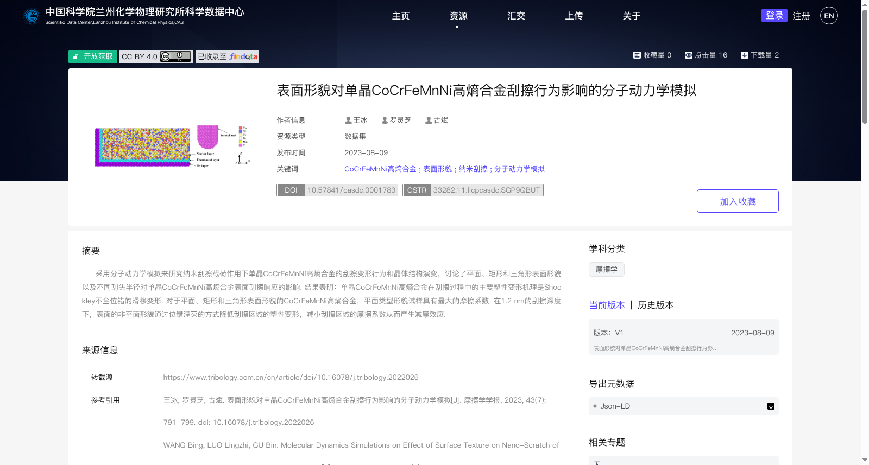Open the 主页 navigation item

click(401, 16)
